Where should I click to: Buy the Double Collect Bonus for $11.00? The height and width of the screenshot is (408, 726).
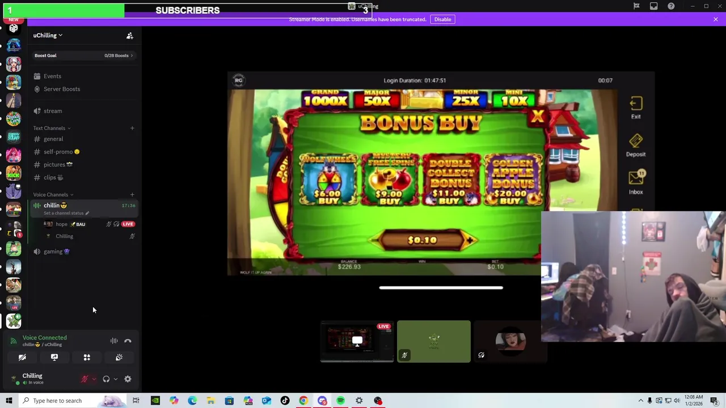(451, 180)
